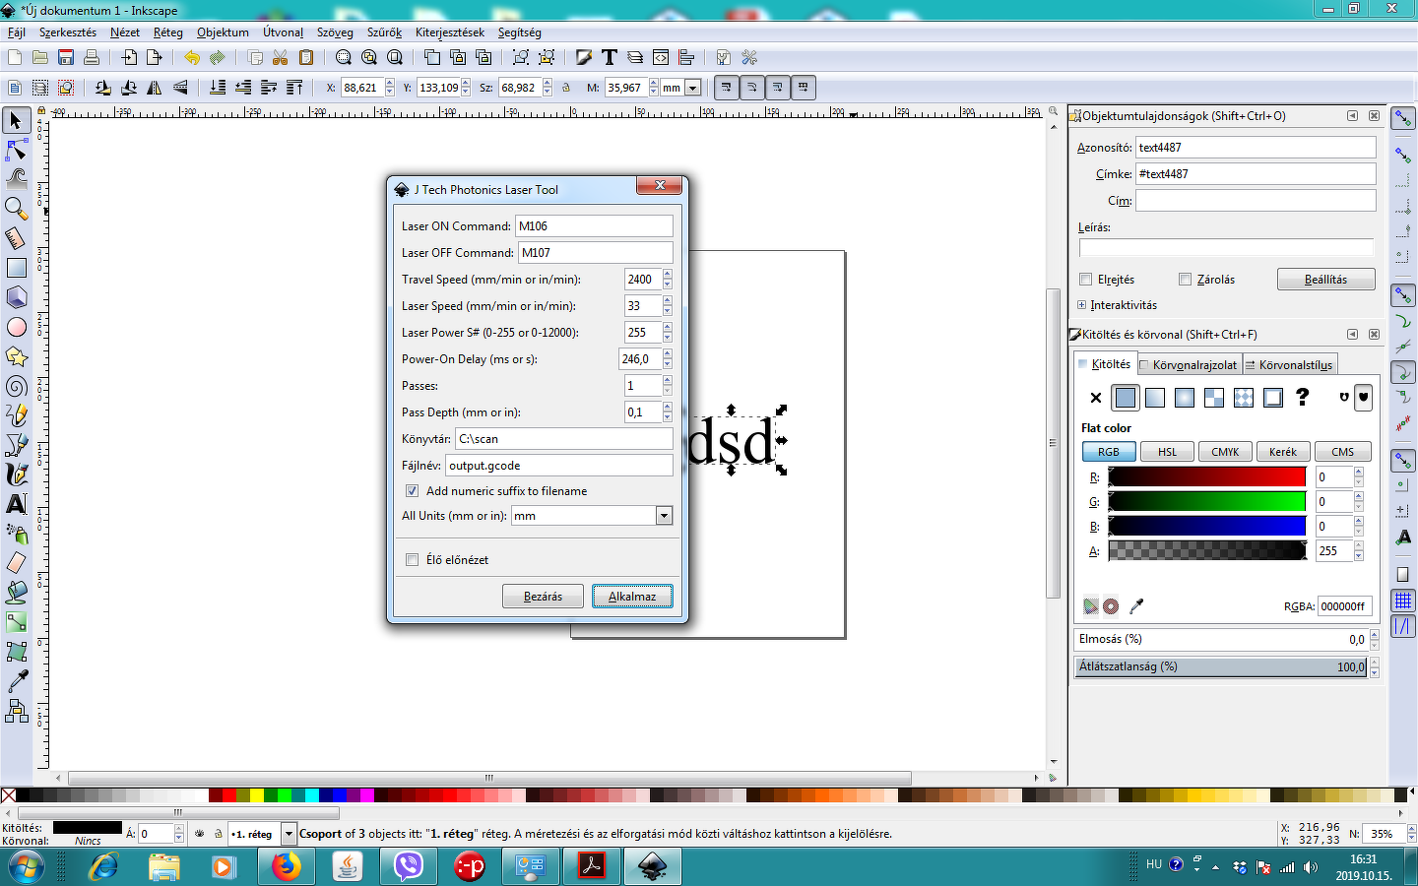Click the Átlátszatlanság opacity slider

point(1222,666)
